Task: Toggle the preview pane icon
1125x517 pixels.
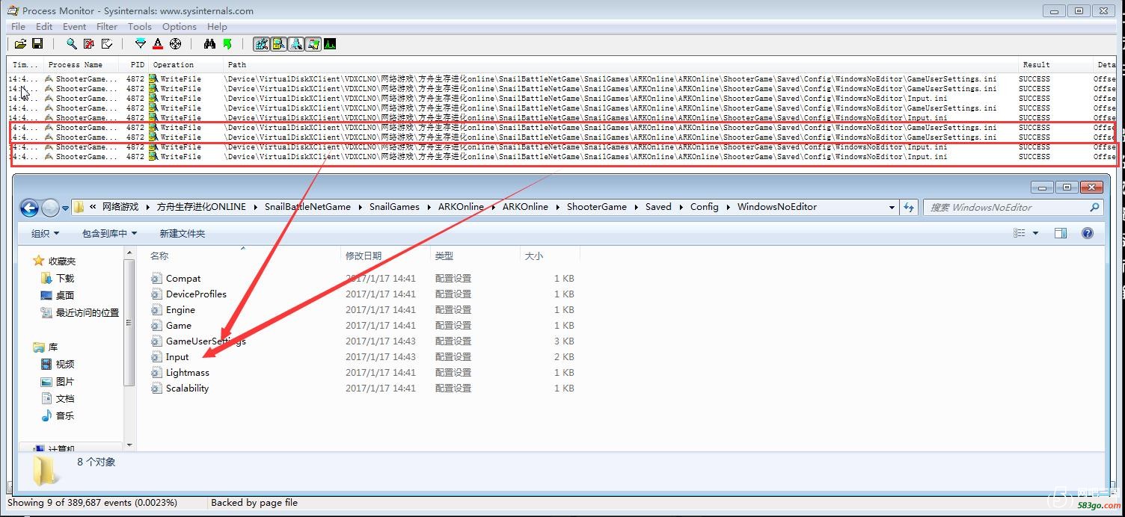Action: point(1060,233)
